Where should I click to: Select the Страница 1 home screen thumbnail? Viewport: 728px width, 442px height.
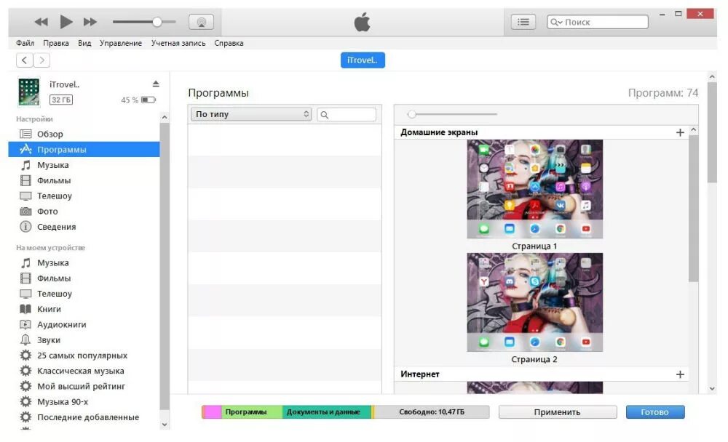pyautogui.click(x=534, y=188)
